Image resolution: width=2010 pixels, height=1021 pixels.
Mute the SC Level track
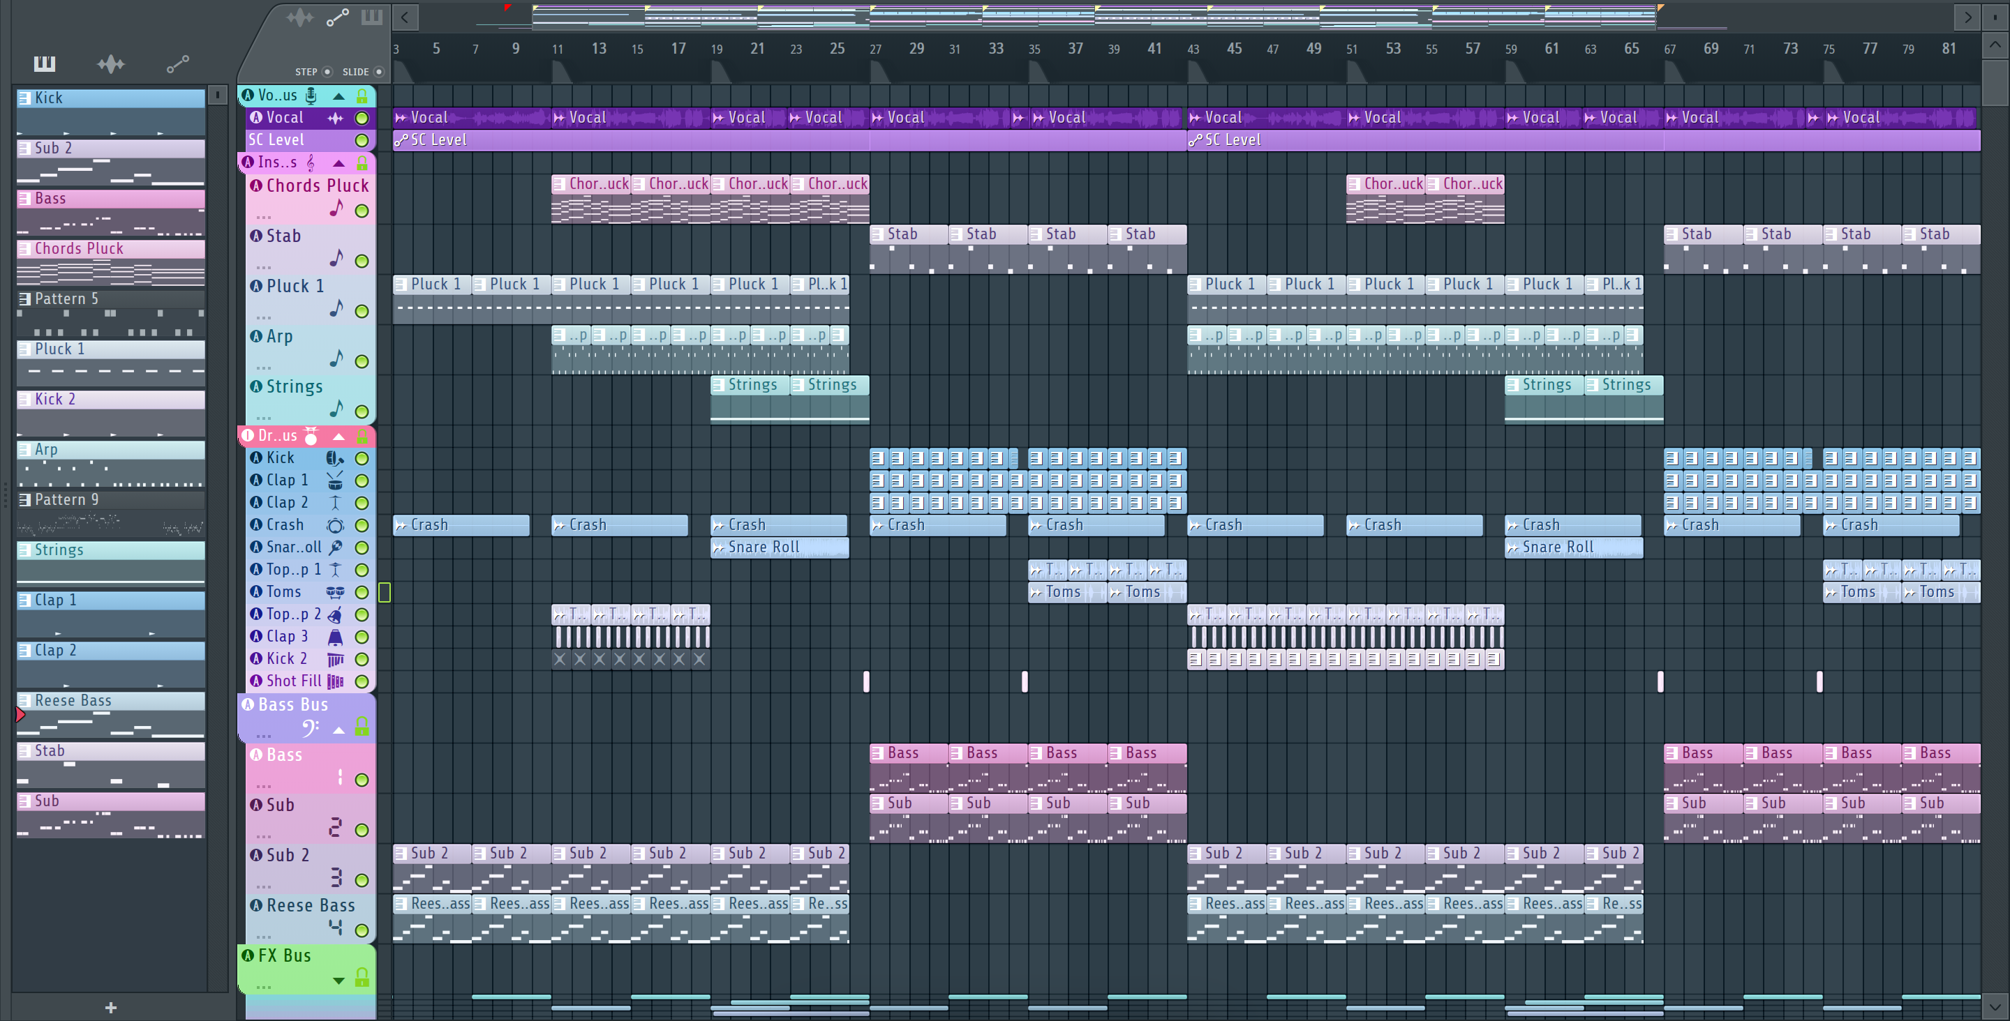click(x=362, y=140)
